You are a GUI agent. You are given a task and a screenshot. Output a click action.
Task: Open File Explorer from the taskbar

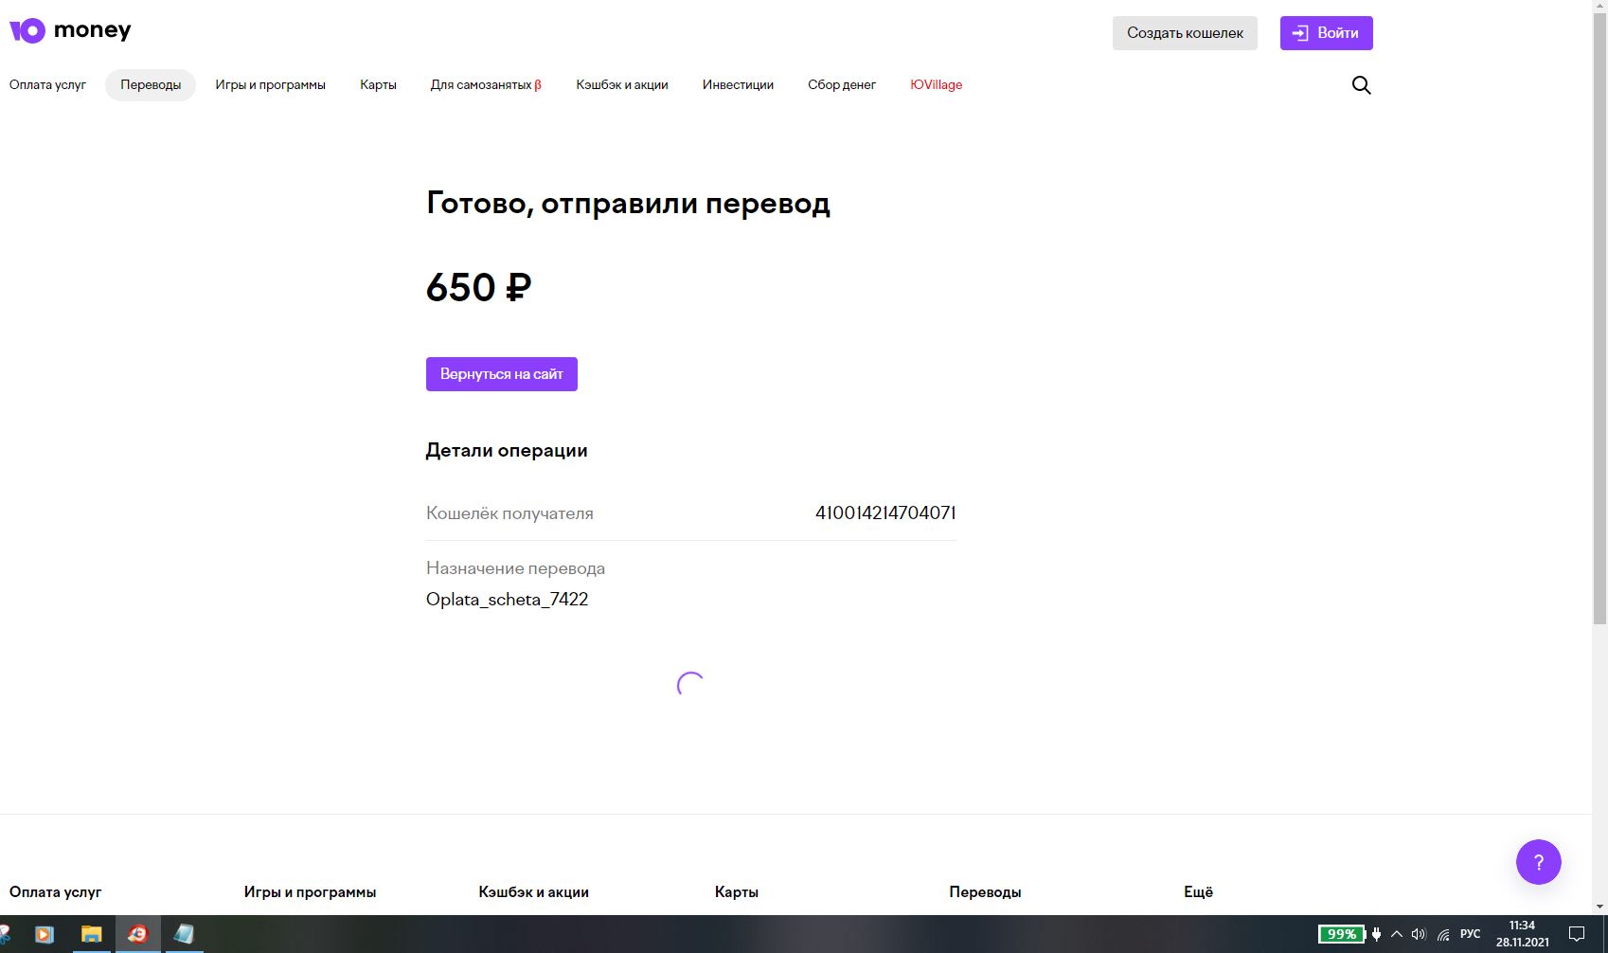91,934
